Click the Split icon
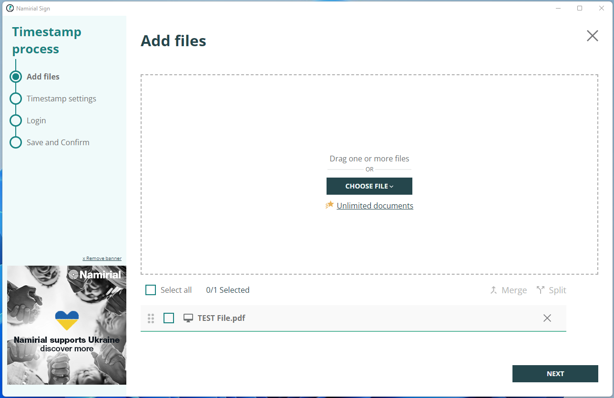This screenshot has width=614, height=398. [x=541, y=290]
